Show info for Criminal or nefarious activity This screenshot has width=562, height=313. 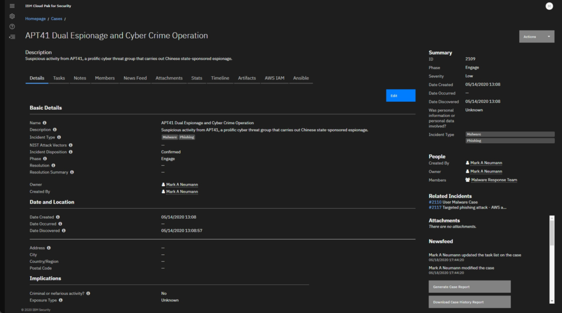(88, 294)
